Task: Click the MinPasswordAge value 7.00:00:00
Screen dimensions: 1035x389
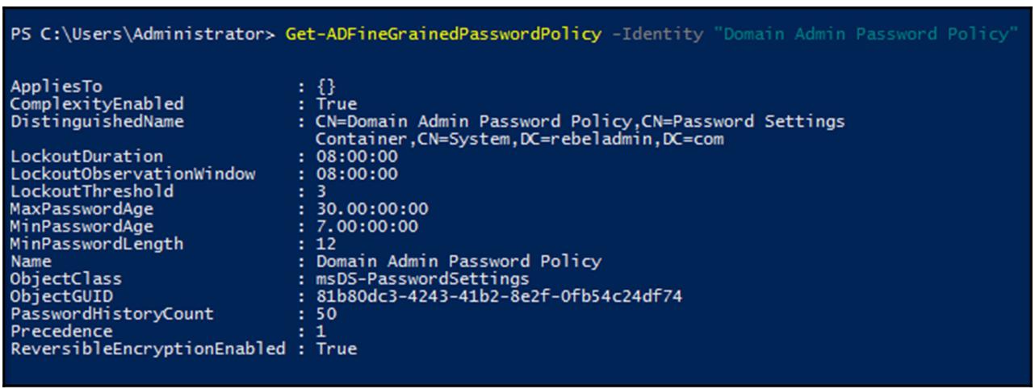Action: pos(367,226)
